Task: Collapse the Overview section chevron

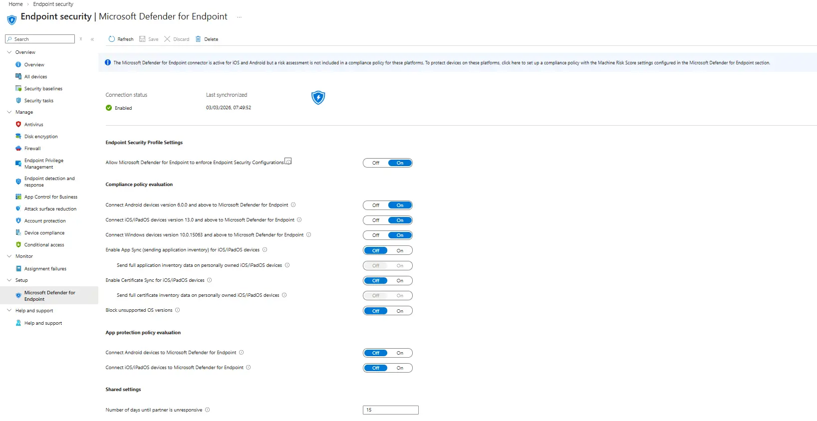Action: coord(9,52)
